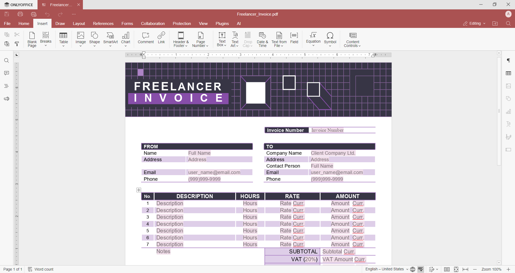Open the Content Controls dropdown
The height and width of the screenshot is (273, 515).
(352, 39)
